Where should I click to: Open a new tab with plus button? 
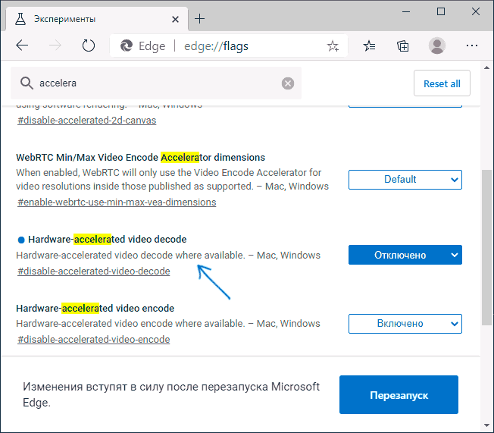(x=199, y=19)
